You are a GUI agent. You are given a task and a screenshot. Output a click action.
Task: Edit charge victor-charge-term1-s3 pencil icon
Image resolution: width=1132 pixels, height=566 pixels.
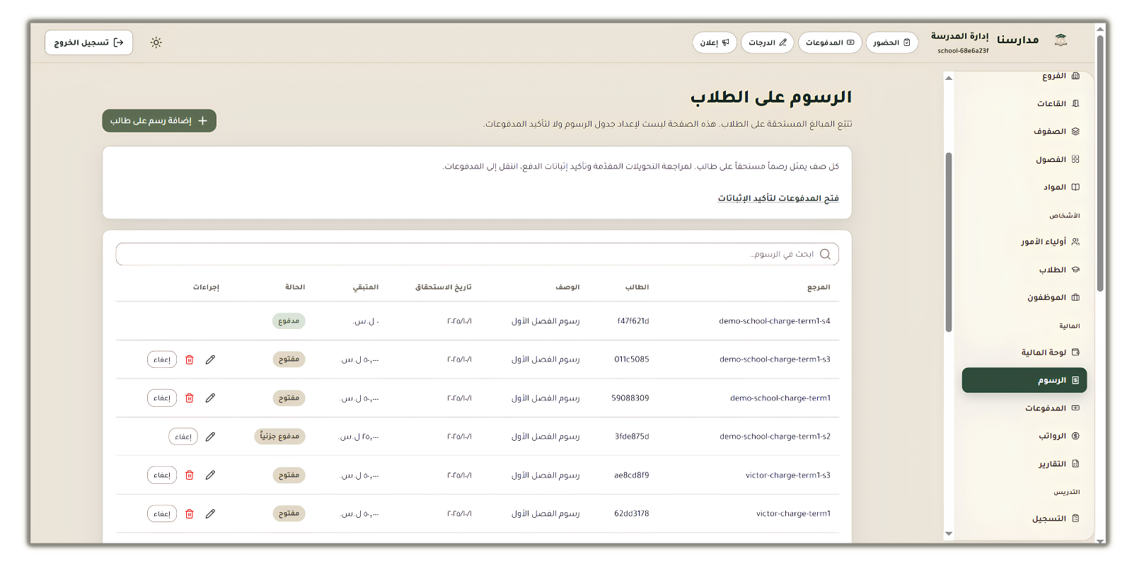[210, 475]
